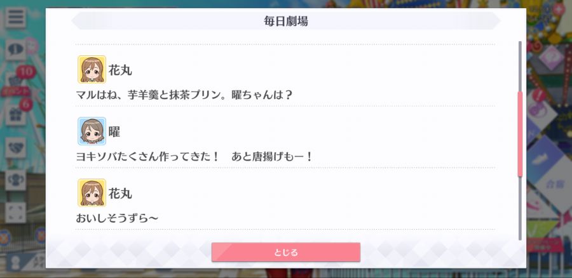Click the pink plus icon at top right
Viewport: 572px width, 278px height.
coord(559,9)
